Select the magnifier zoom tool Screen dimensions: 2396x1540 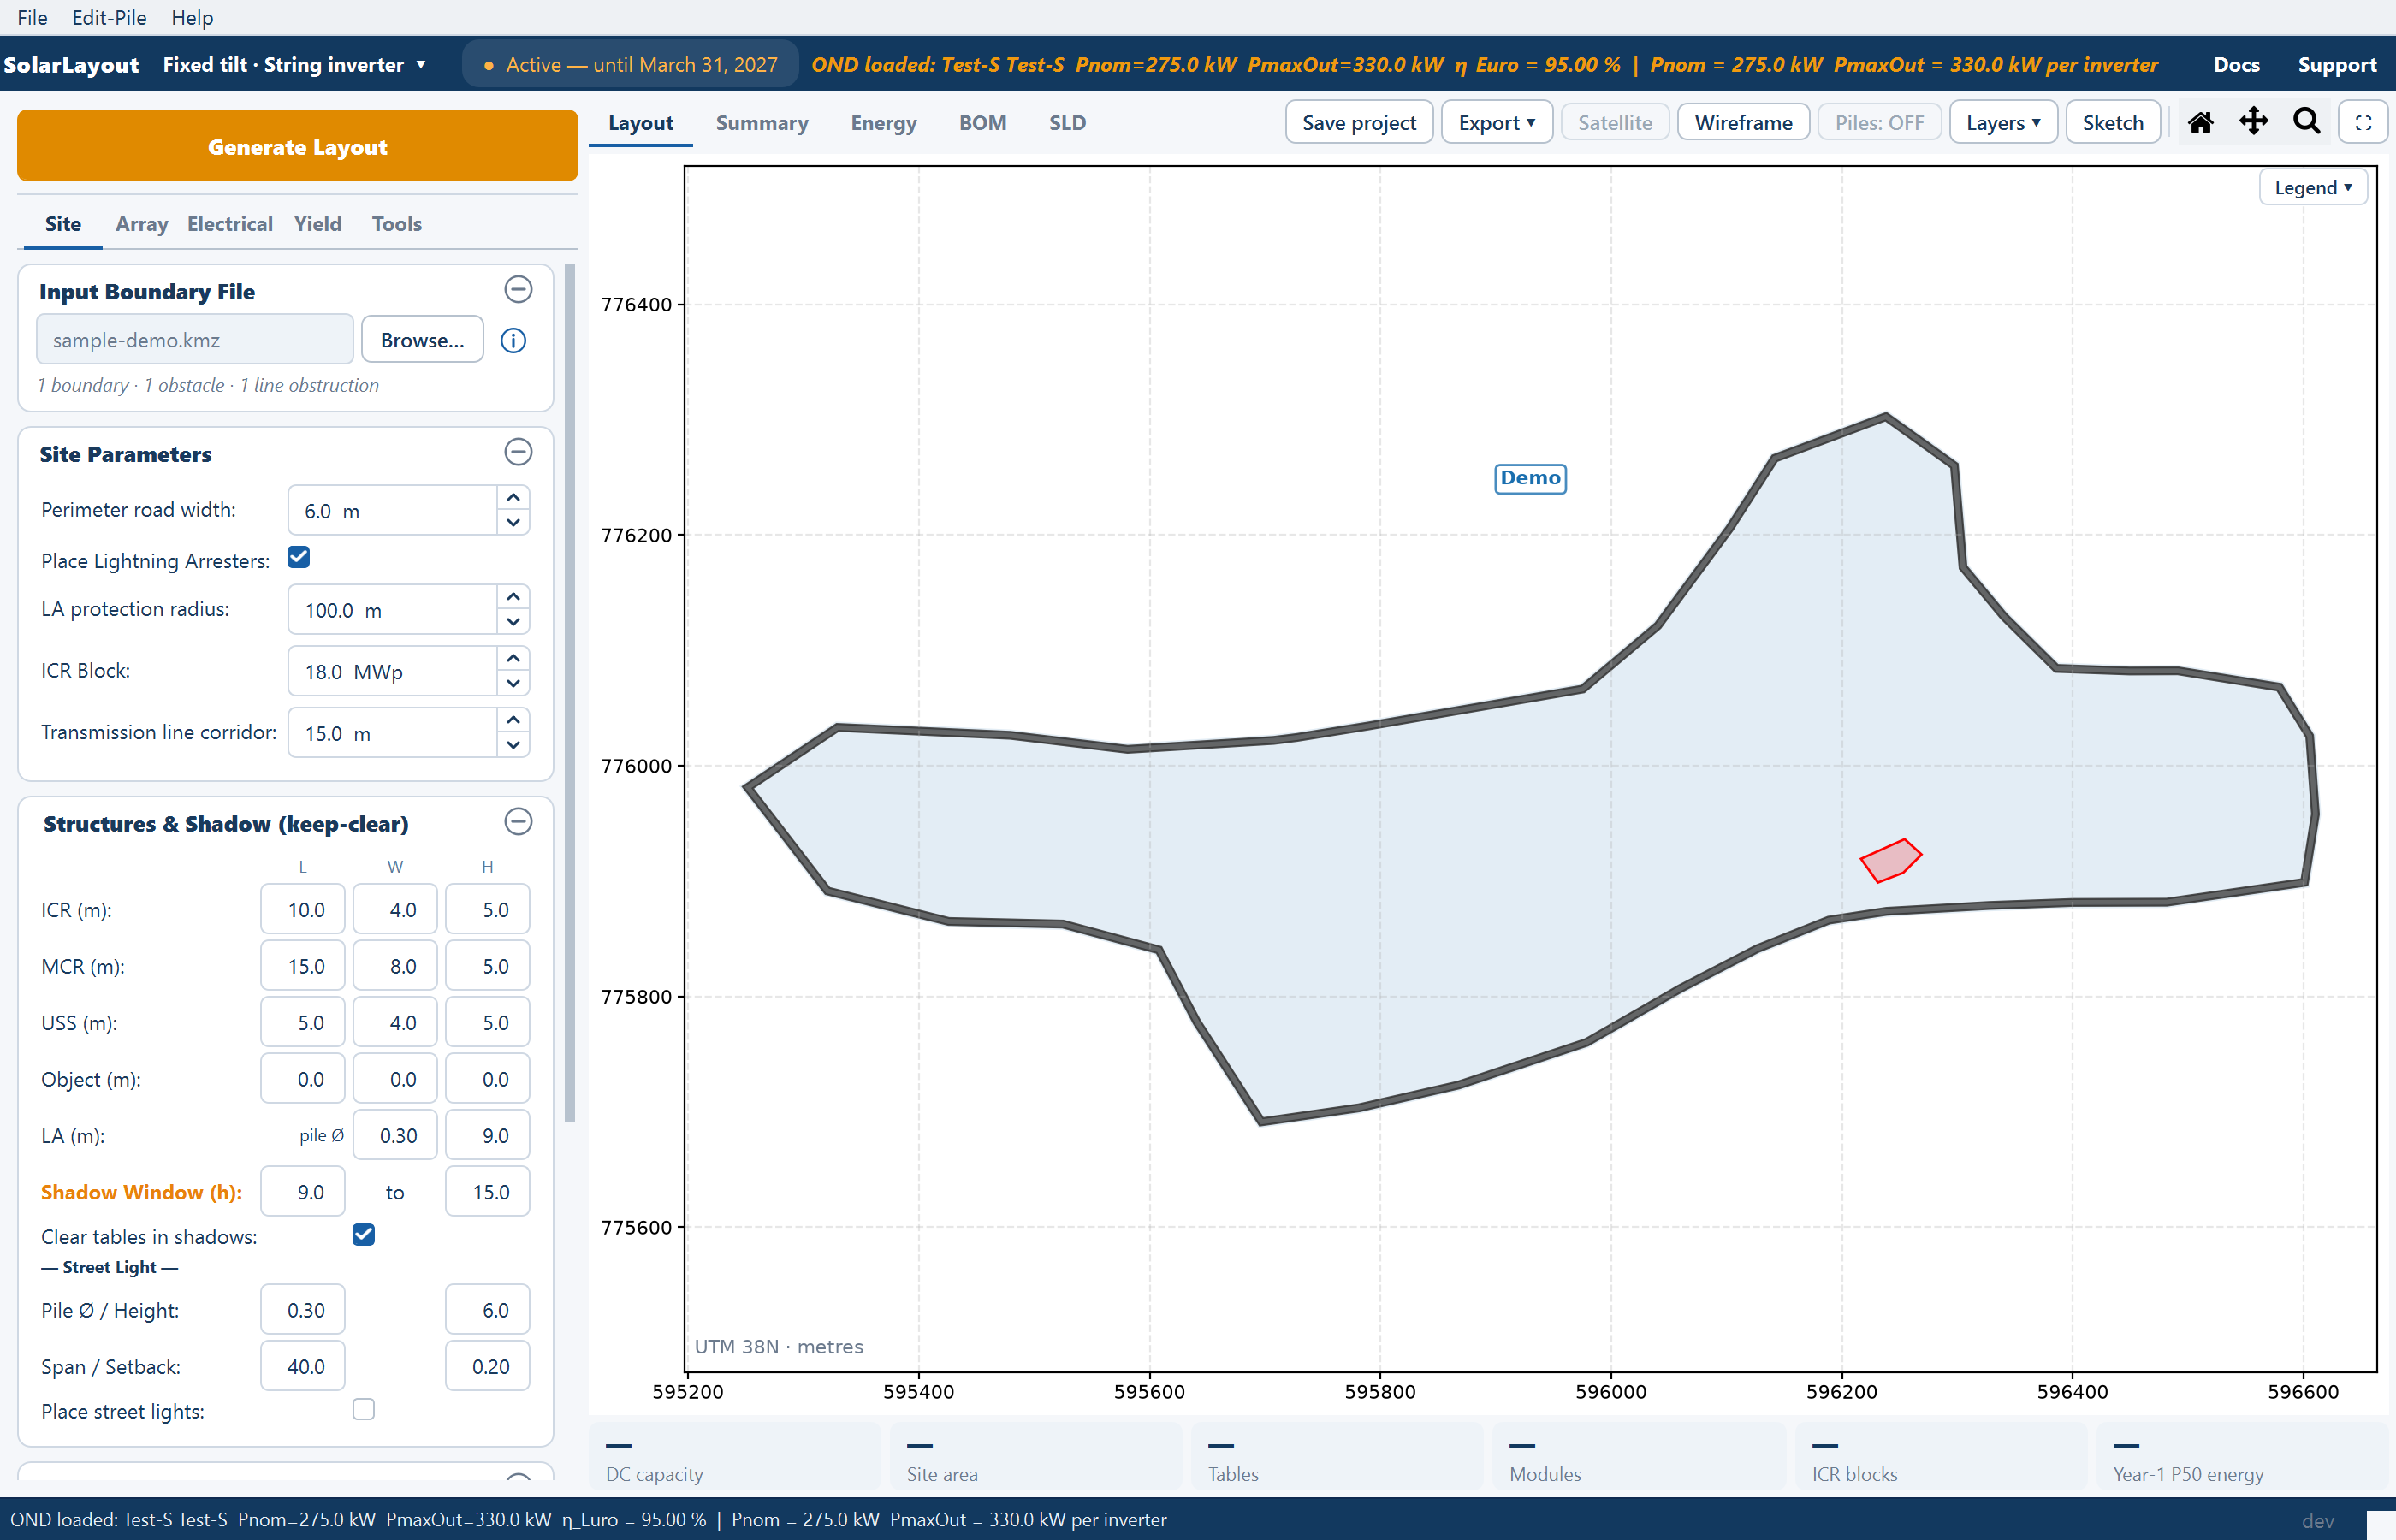[x=2306, y=122]
